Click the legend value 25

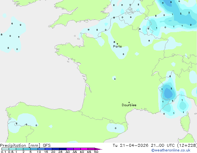[60, 152]
